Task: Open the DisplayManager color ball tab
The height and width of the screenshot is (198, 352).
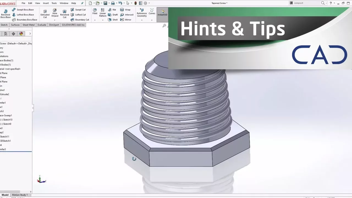Action: (21, 34)
